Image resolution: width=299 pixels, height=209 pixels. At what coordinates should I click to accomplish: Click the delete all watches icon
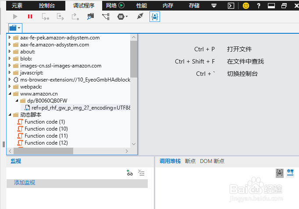pos(141,173)
